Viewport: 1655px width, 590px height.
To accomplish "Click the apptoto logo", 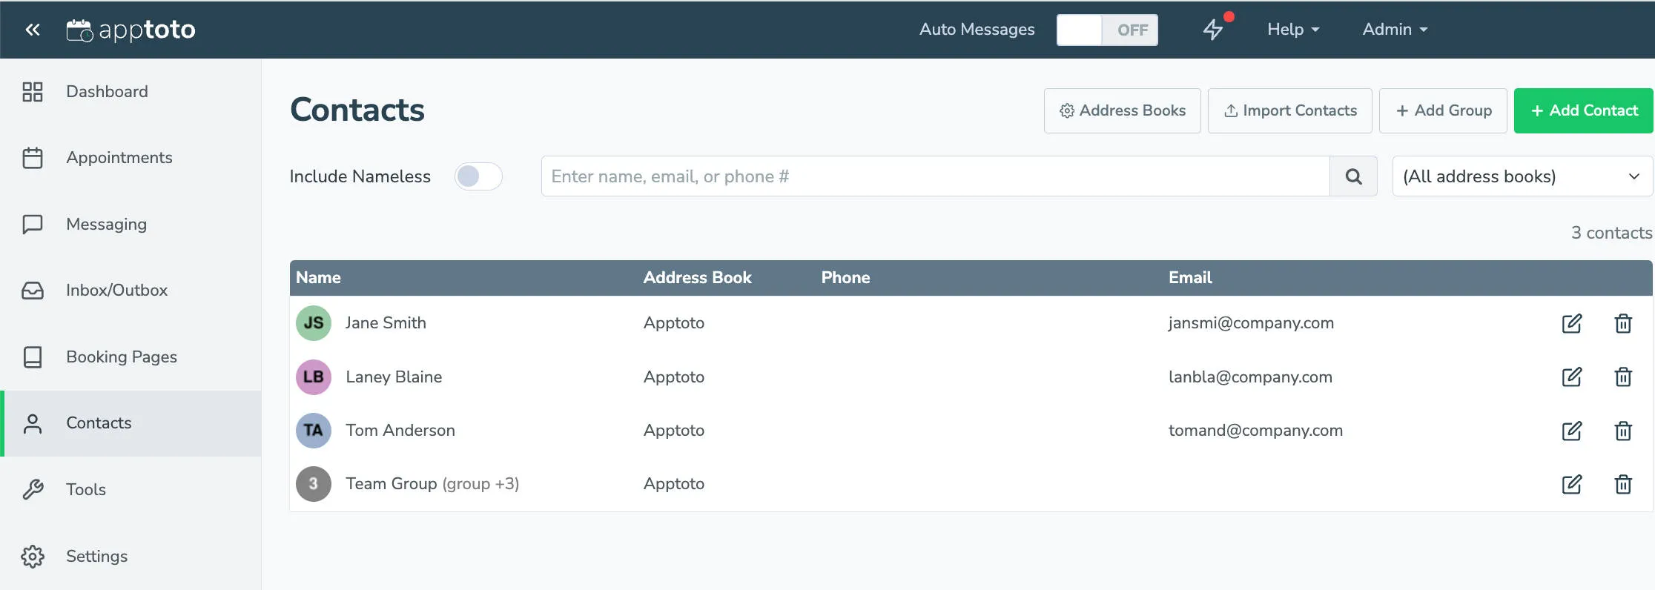I will click(x=131, y=30).
